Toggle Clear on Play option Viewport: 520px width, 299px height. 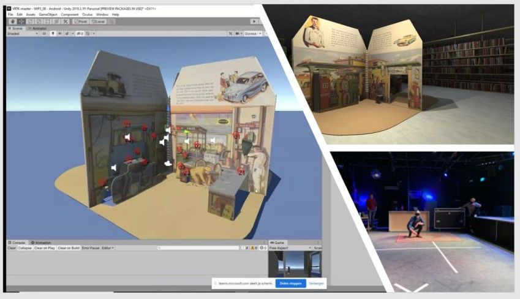(x=45, y=248)
